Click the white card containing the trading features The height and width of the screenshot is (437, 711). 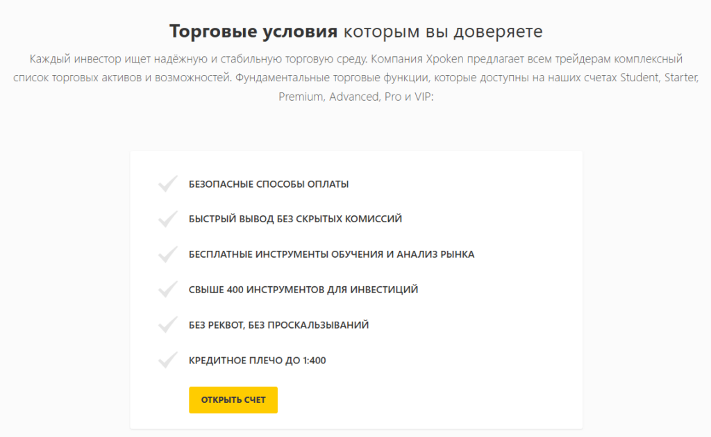pyautogui.click(x=355, y=292)
